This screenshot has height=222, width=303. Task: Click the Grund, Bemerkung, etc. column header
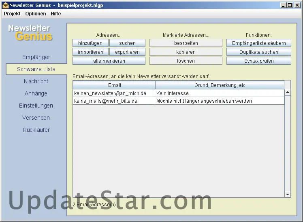220,85
